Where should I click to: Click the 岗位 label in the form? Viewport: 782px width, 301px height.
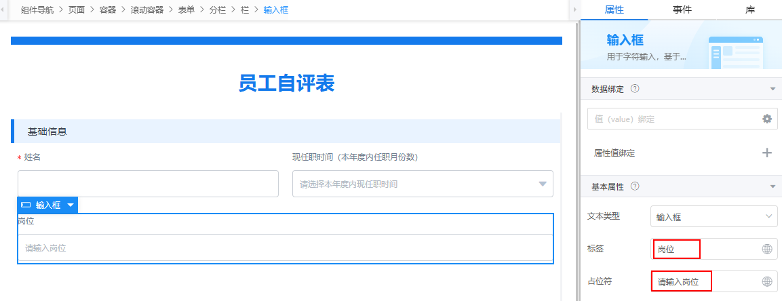click(26, 221)
